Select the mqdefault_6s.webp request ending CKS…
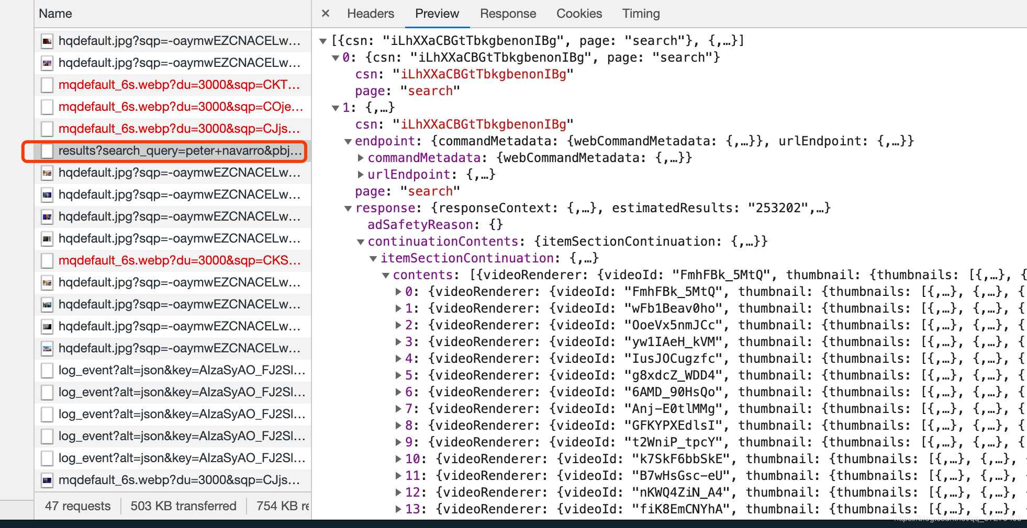 tap(173, 260)
